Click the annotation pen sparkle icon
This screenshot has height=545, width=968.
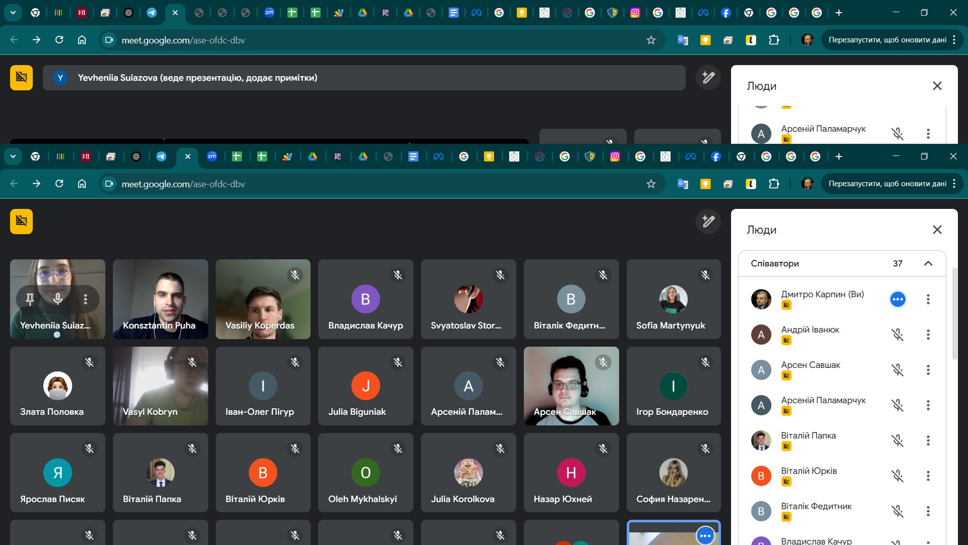pos(708,222)
